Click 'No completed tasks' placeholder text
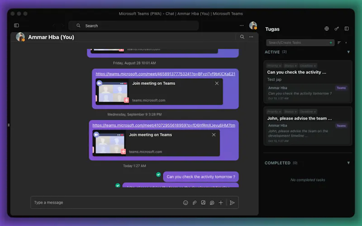The width and height of the screenshot is (362, 226). (x=308, y=180)
